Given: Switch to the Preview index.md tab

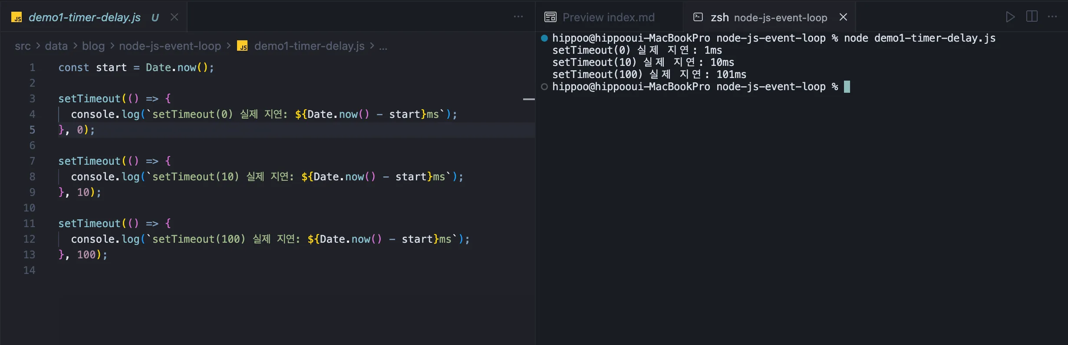Looking at the screenshot, I should (608, 17).
